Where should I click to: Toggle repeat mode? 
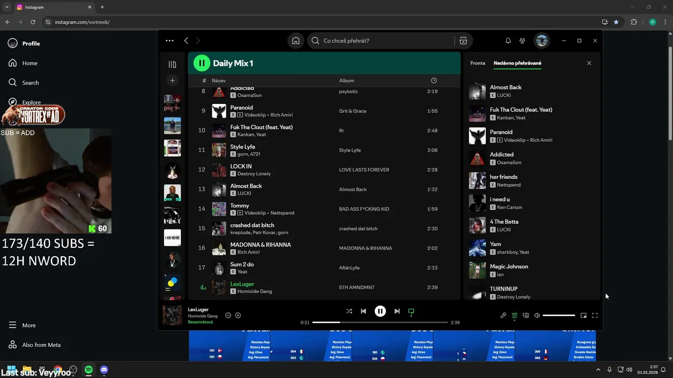[411, 311]
